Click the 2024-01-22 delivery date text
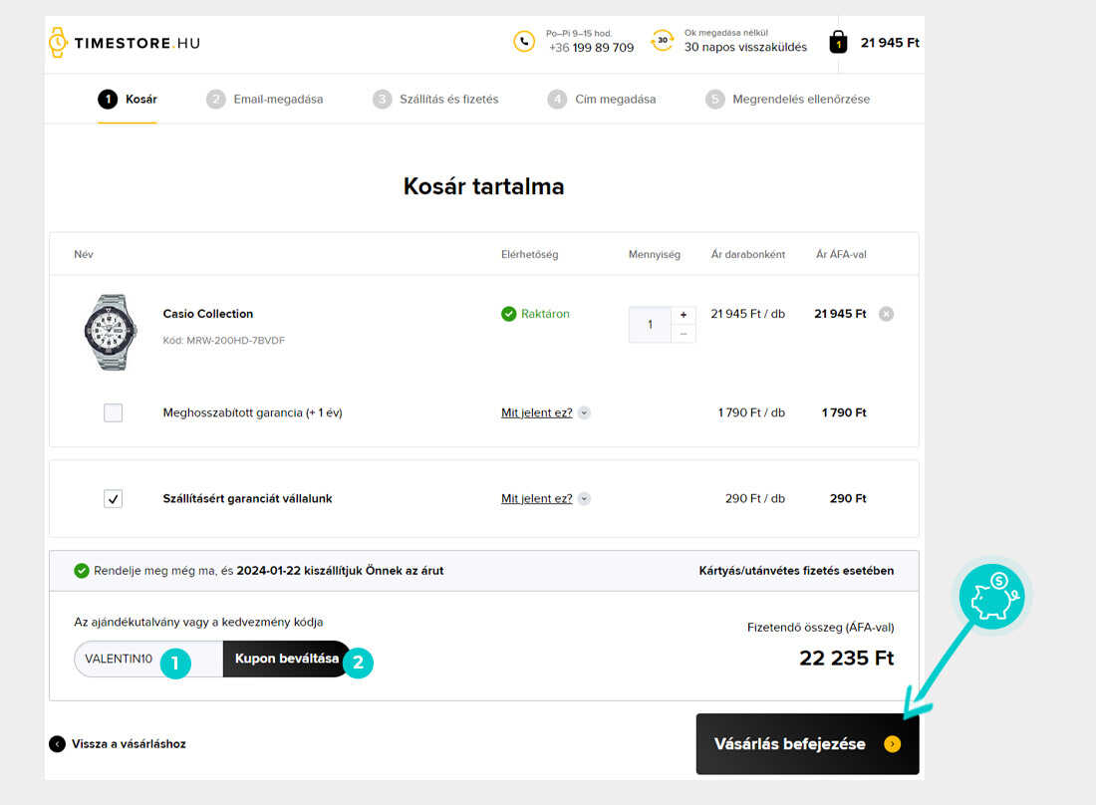Image resolution: width=1096 pixels, height=805 pixels. 268,571
